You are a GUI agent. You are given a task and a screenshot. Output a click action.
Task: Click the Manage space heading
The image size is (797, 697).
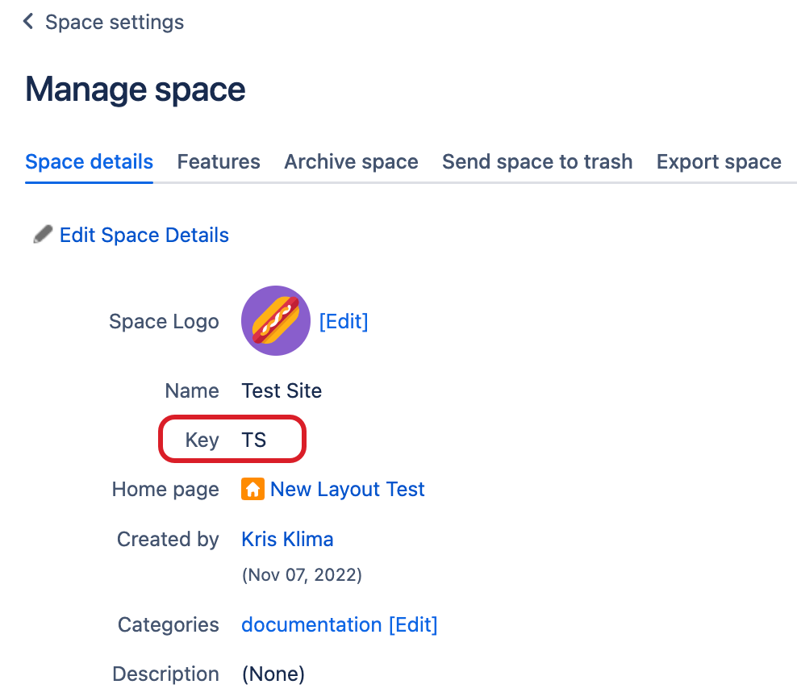point(136,90)
